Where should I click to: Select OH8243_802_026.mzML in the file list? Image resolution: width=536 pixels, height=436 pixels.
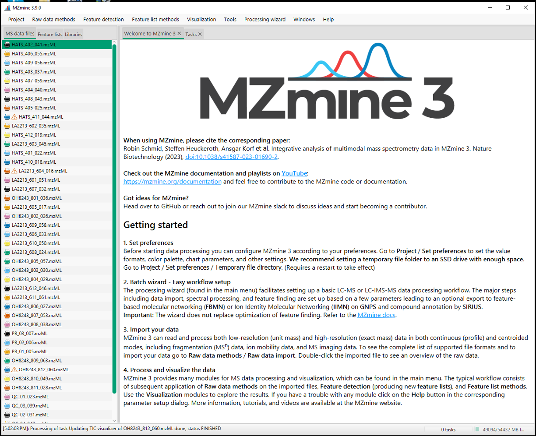point(57,216)
